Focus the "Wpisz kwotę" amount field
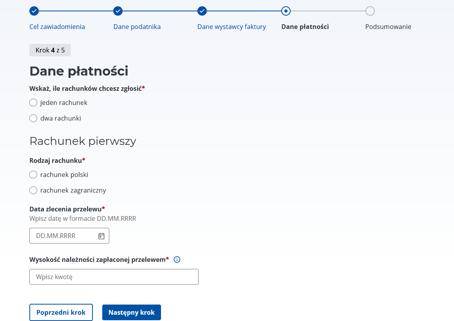This screenshot has width=454, height=321. tap(114, 277)
